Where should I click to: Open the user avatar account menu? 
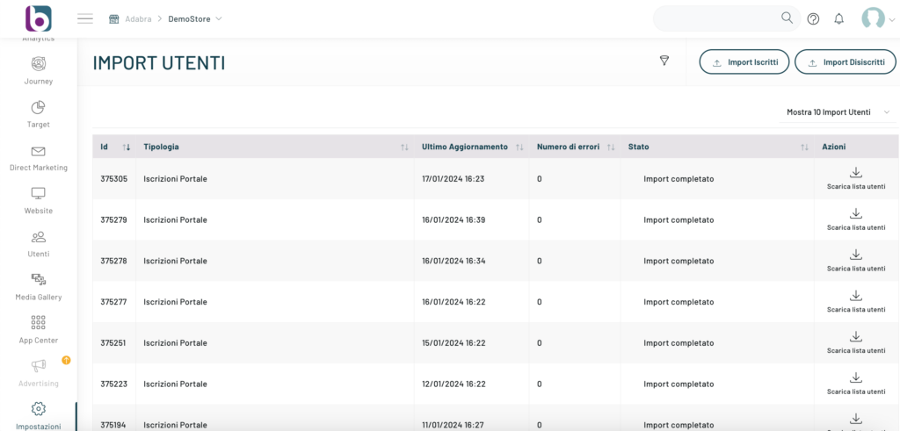point(877,18)
